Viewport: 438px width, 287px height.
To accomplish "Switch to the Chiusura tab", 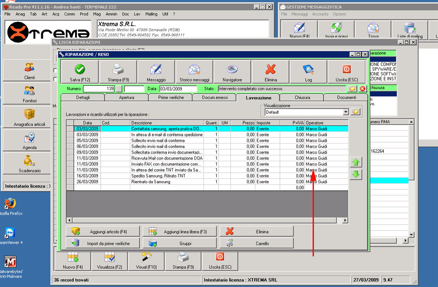I will click(302, 98).
